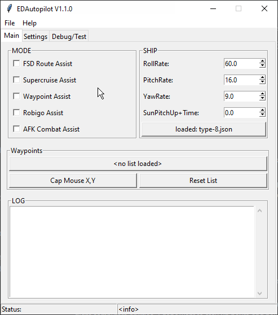The image size is (278, 315).
Task: Open the File menu
Action: (10, 23)
